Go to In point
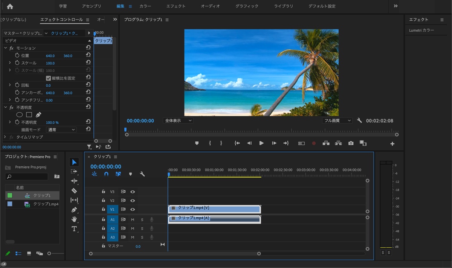 pos(237,143)
